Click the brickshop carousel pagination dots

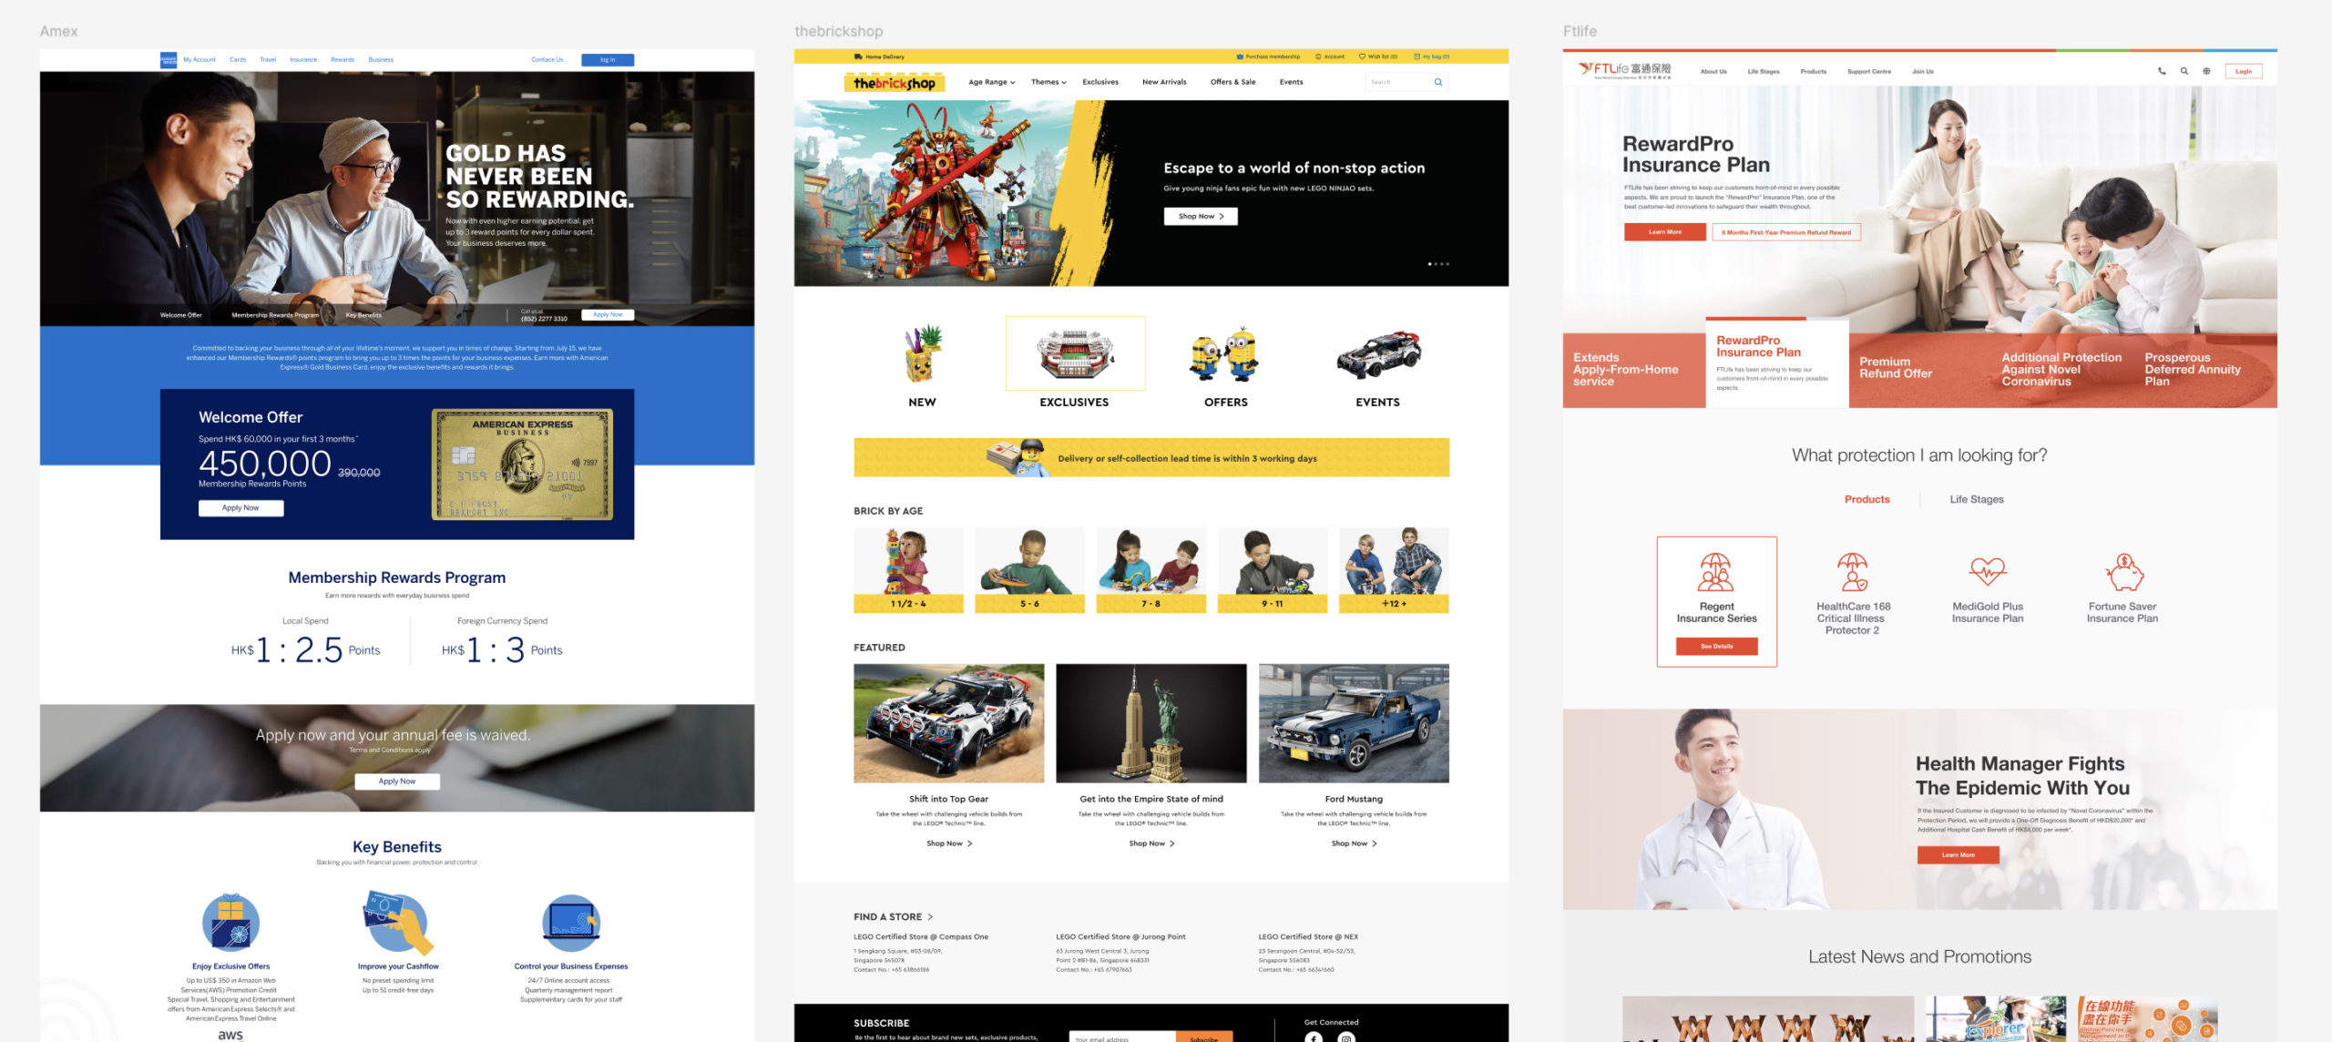click(x=1438, y=264)
